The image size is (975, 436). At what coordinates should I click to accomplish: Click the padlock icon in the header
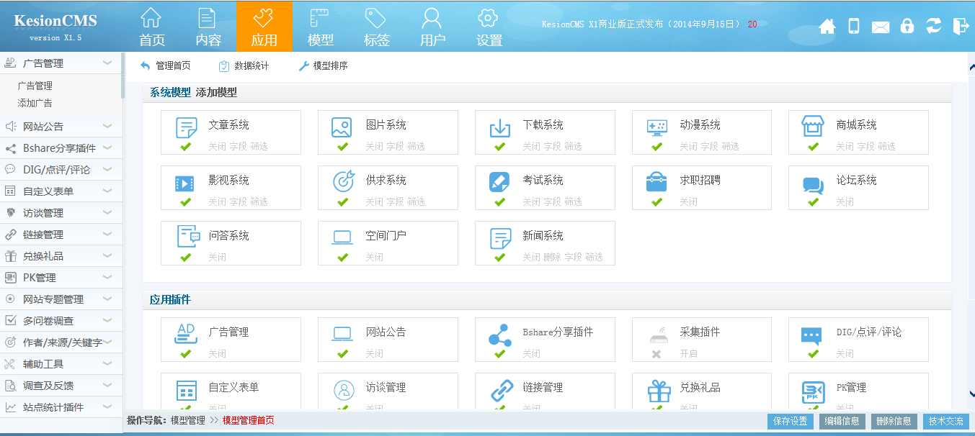coord(907,26)
